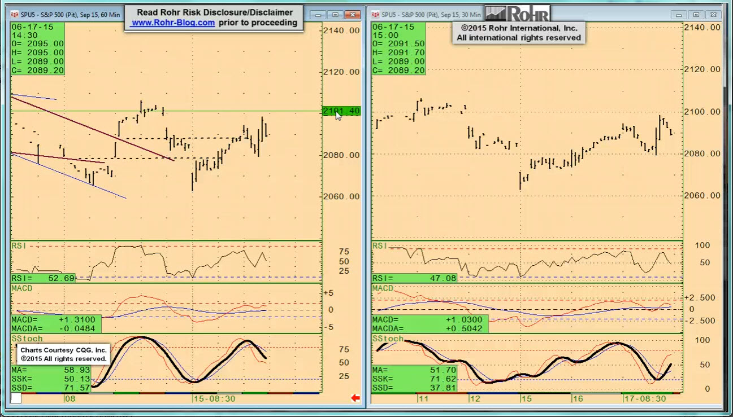Minimize the 30 Min chart window
The width and height of the screenshot is (733, 417).
click(680, 15)
